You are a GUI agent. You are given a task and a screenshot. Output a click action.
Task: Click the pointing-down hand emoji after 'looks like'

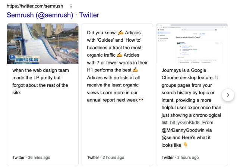pyautogui.click(x=186, y=145)
